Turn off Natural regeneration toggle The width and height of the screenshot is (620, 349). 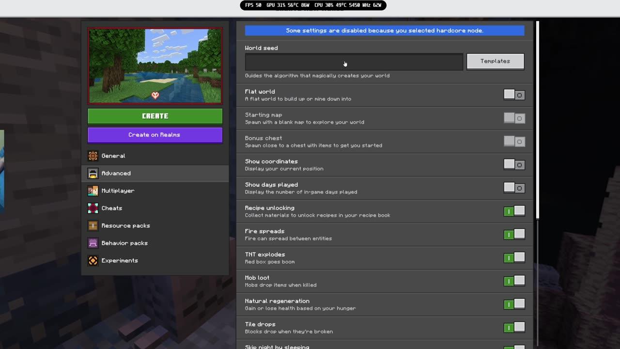[x=514, y=304]
